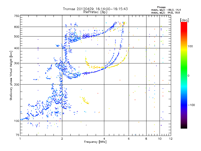Click the y-axis tick label '400'

click(x=17, y=48)
